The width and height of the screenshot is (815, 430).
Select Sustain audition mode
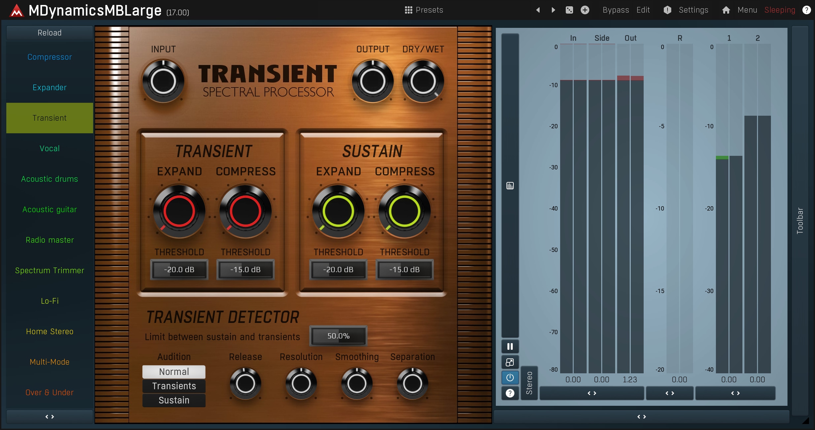174,400
